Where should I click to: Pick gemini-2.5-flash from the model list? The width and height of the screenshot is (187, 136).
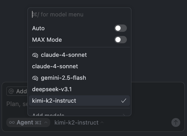79,78
